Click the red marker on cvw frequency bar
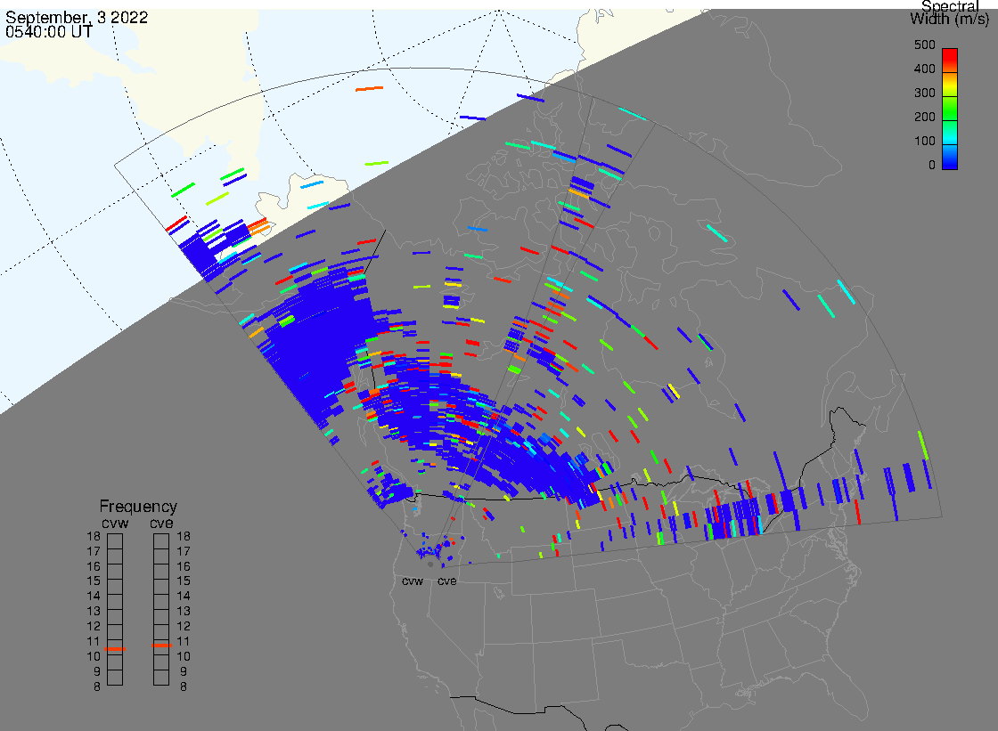Screen dimensions: 998x731 [115, 649]
